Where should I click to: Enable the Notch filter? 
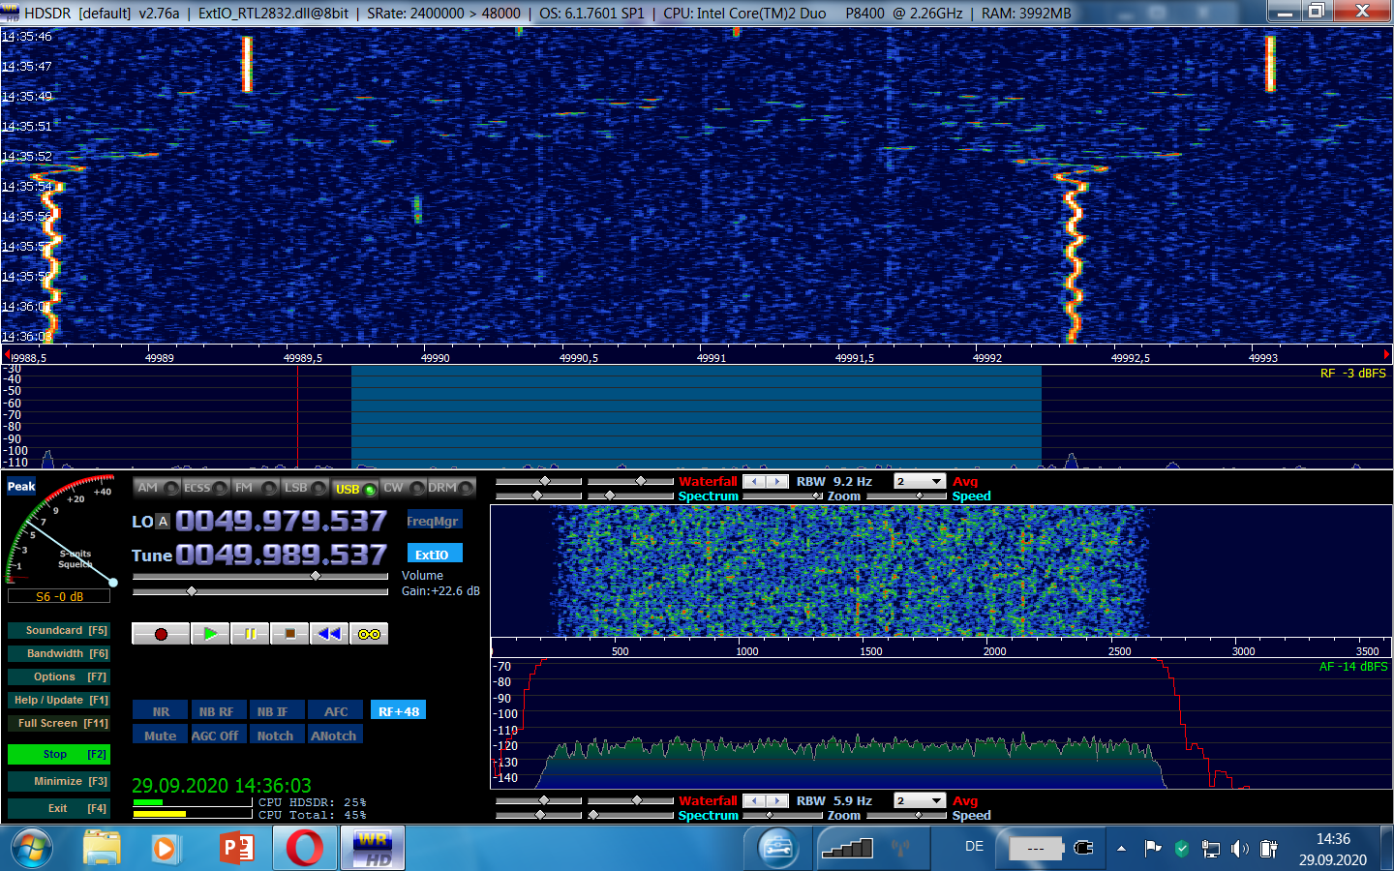(275, 736)
